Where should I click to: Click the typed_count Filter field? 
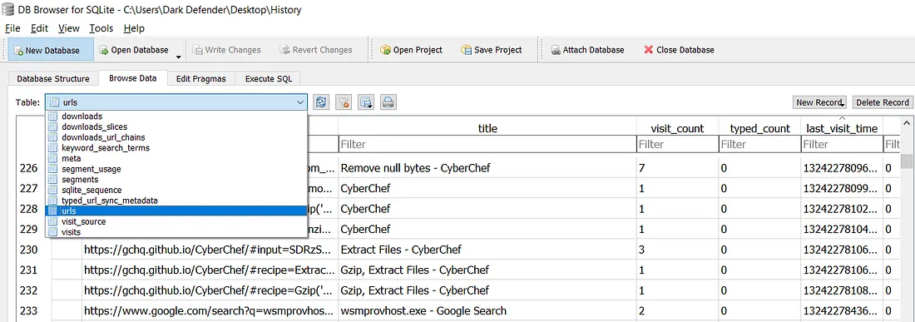tap(759, 144)
